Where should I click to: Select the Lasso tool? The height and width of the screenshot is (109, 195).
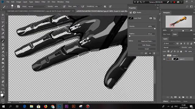pyautogui.click(x=3, y=22)
